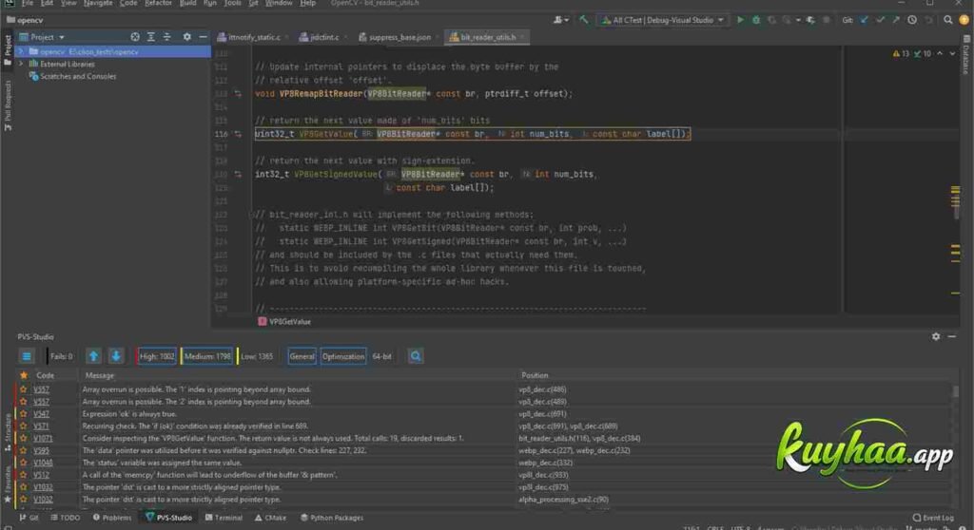This screenshot has height=530, width=974.
Task: Open user account dropdown arrow
Action: [567, 21]
